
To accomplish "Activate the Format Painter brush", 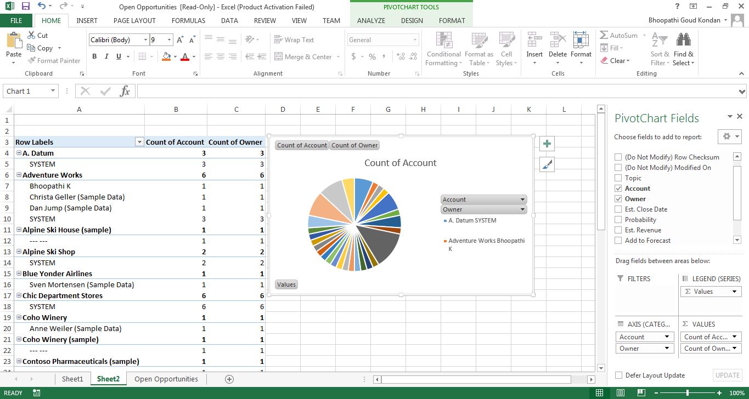I will click(x=31, y=61).
